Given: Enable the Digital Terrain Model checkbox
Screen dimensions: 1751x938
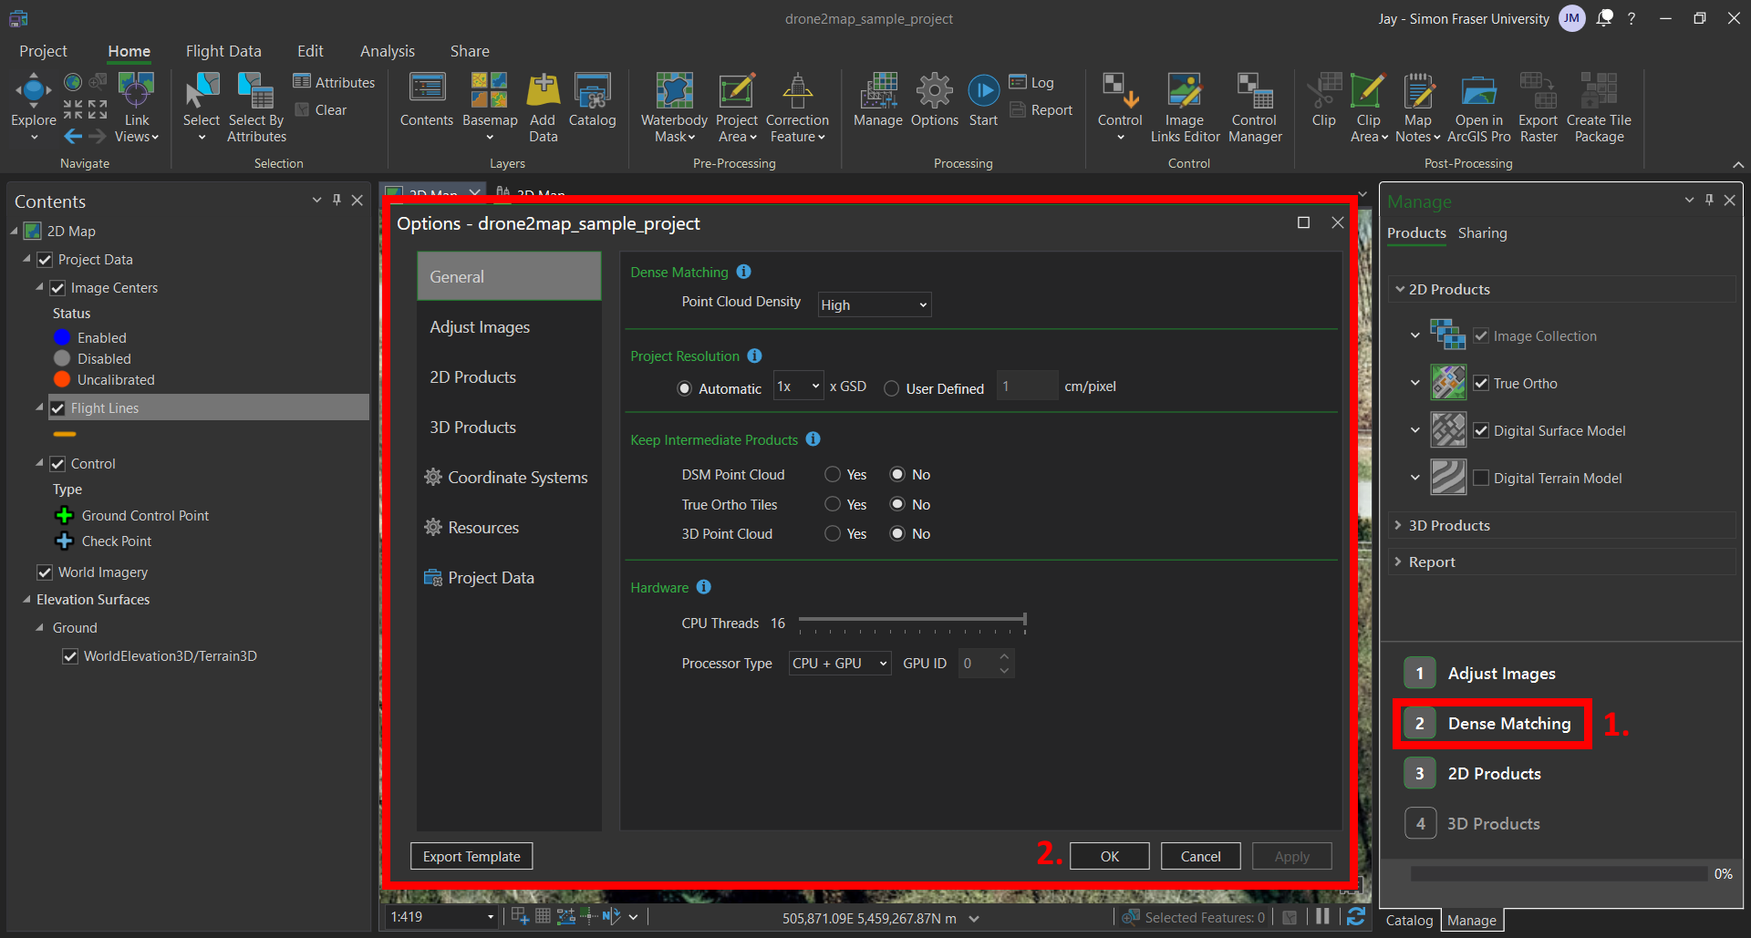Looking at the screenshot, I should pos(1481,478).
